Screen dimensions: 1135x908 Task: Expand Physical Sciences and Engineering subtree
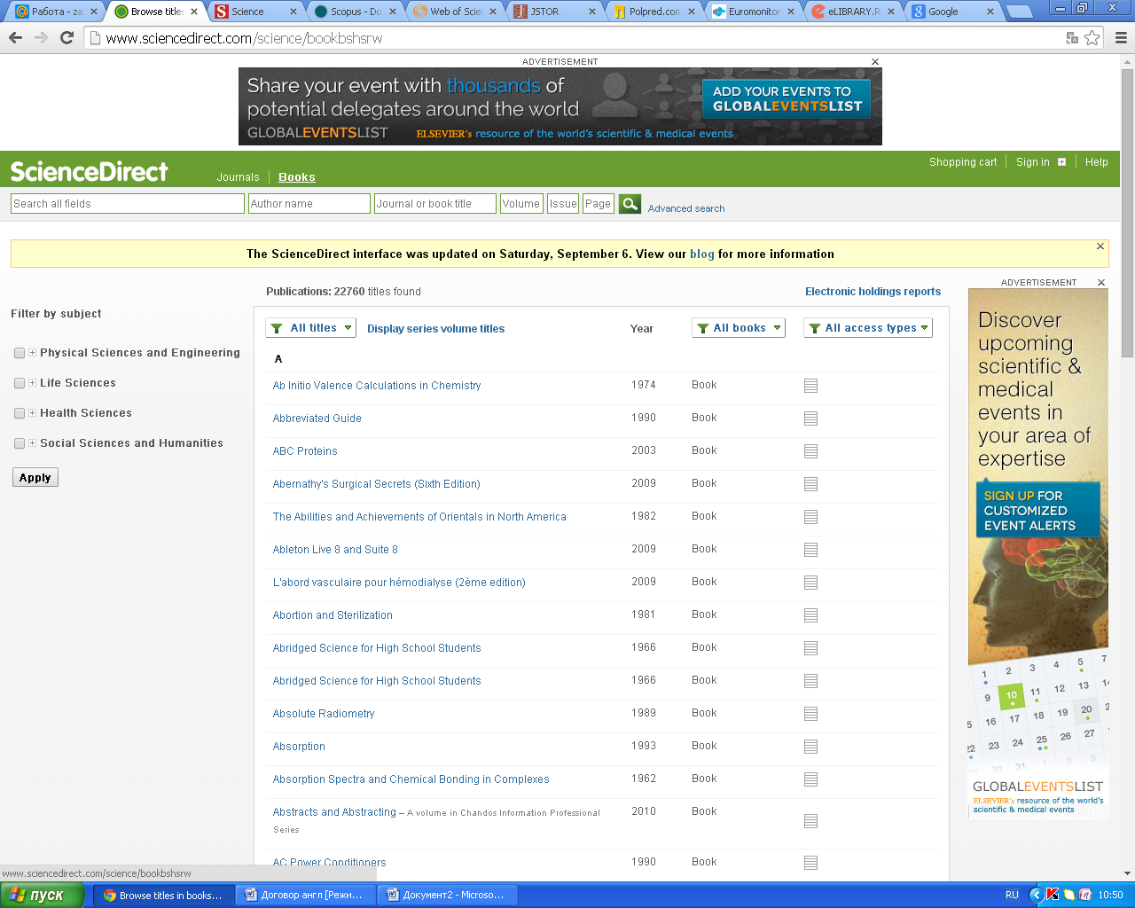click(x=33, y=353)
